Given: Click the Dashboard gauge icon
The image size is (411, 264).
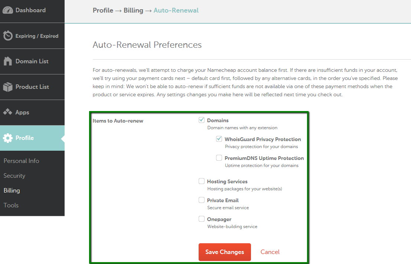Looking at the screenshot, I should (8, 10).
